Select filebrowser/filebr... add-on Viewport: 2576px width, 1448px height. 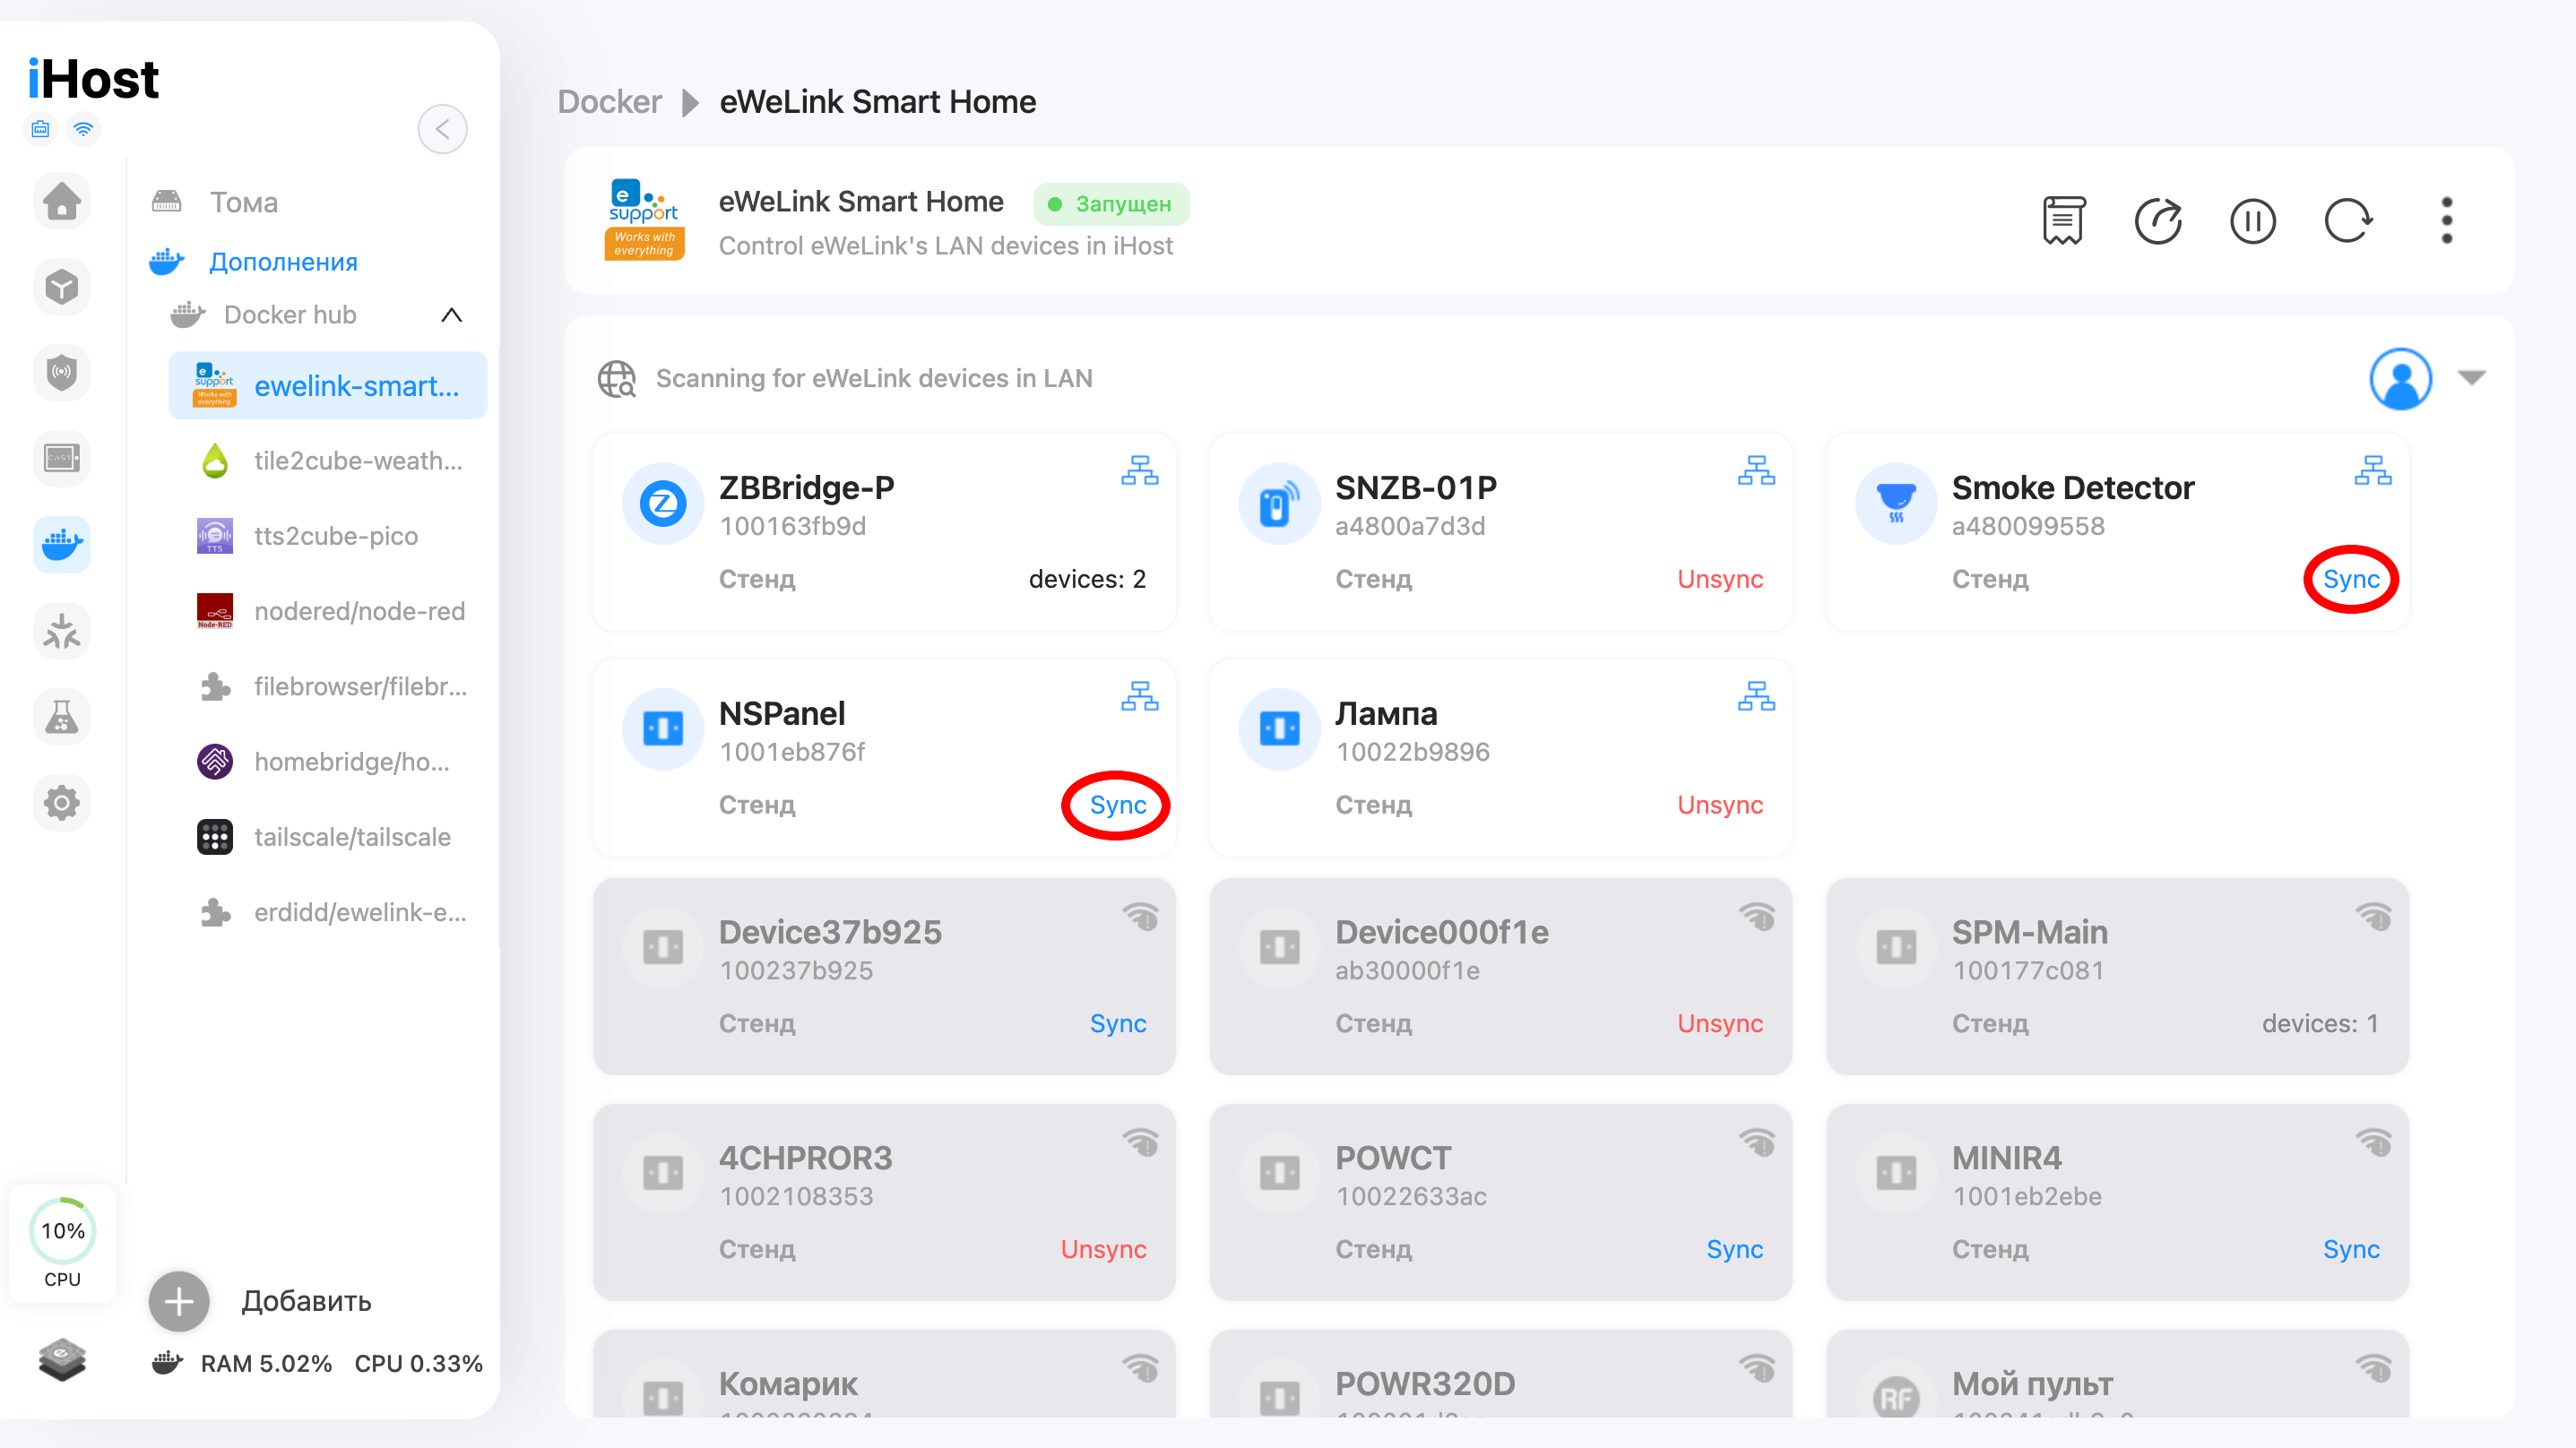tap(328, 687)
